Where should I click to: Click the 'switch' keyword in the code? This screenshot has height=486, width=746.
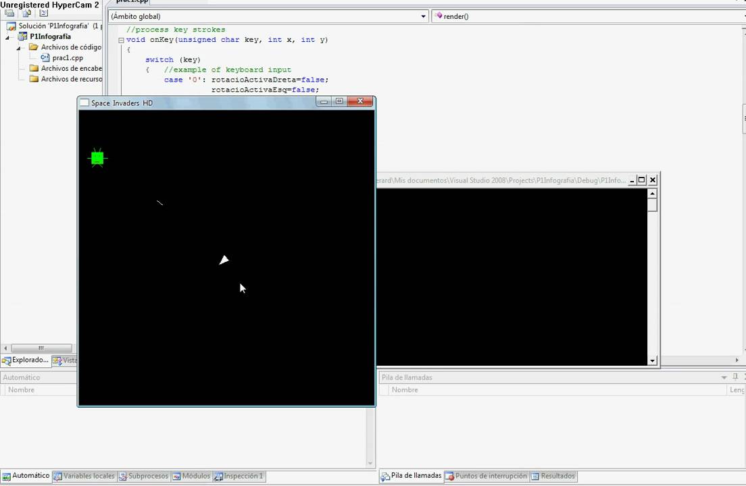[x=159, y=60]
